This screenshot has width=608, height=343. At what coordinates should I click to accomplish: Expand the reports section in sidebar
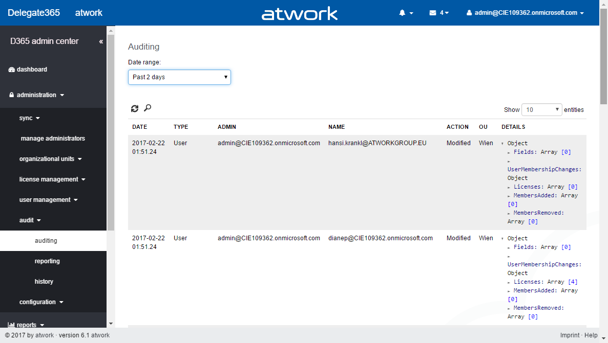(27, 325)
